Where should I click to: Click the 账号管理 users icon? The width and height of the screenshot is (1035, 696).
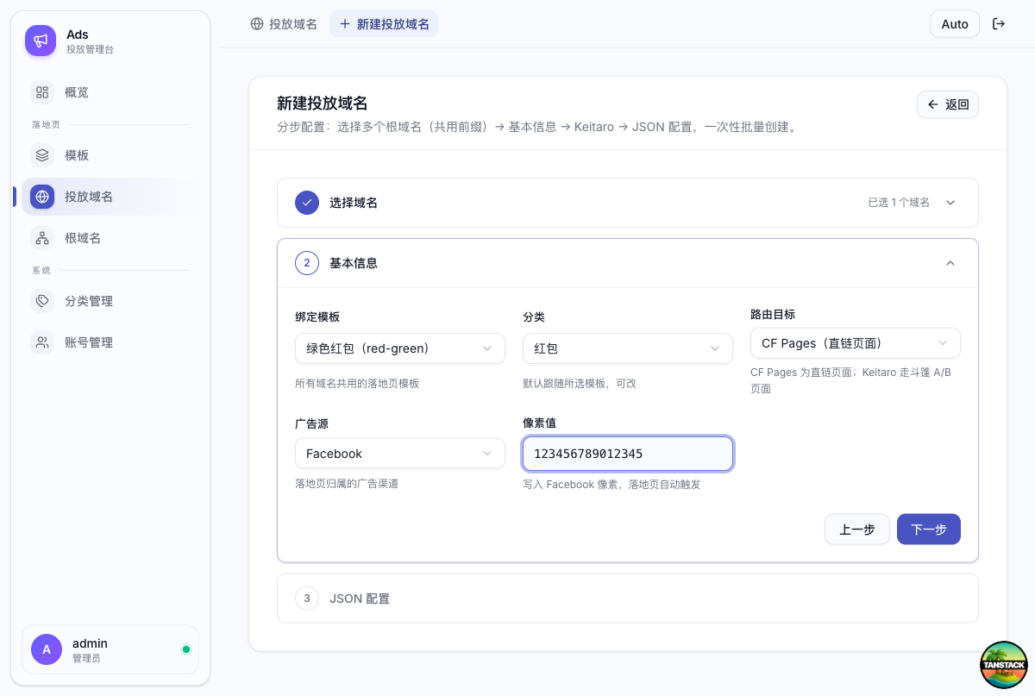42,342
